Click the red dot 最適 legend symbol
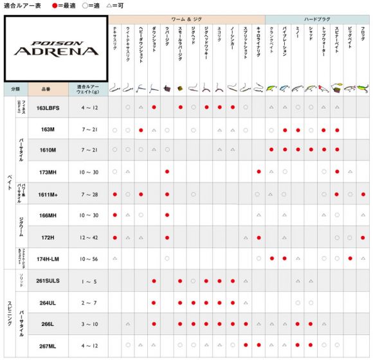 pos(55,6)
